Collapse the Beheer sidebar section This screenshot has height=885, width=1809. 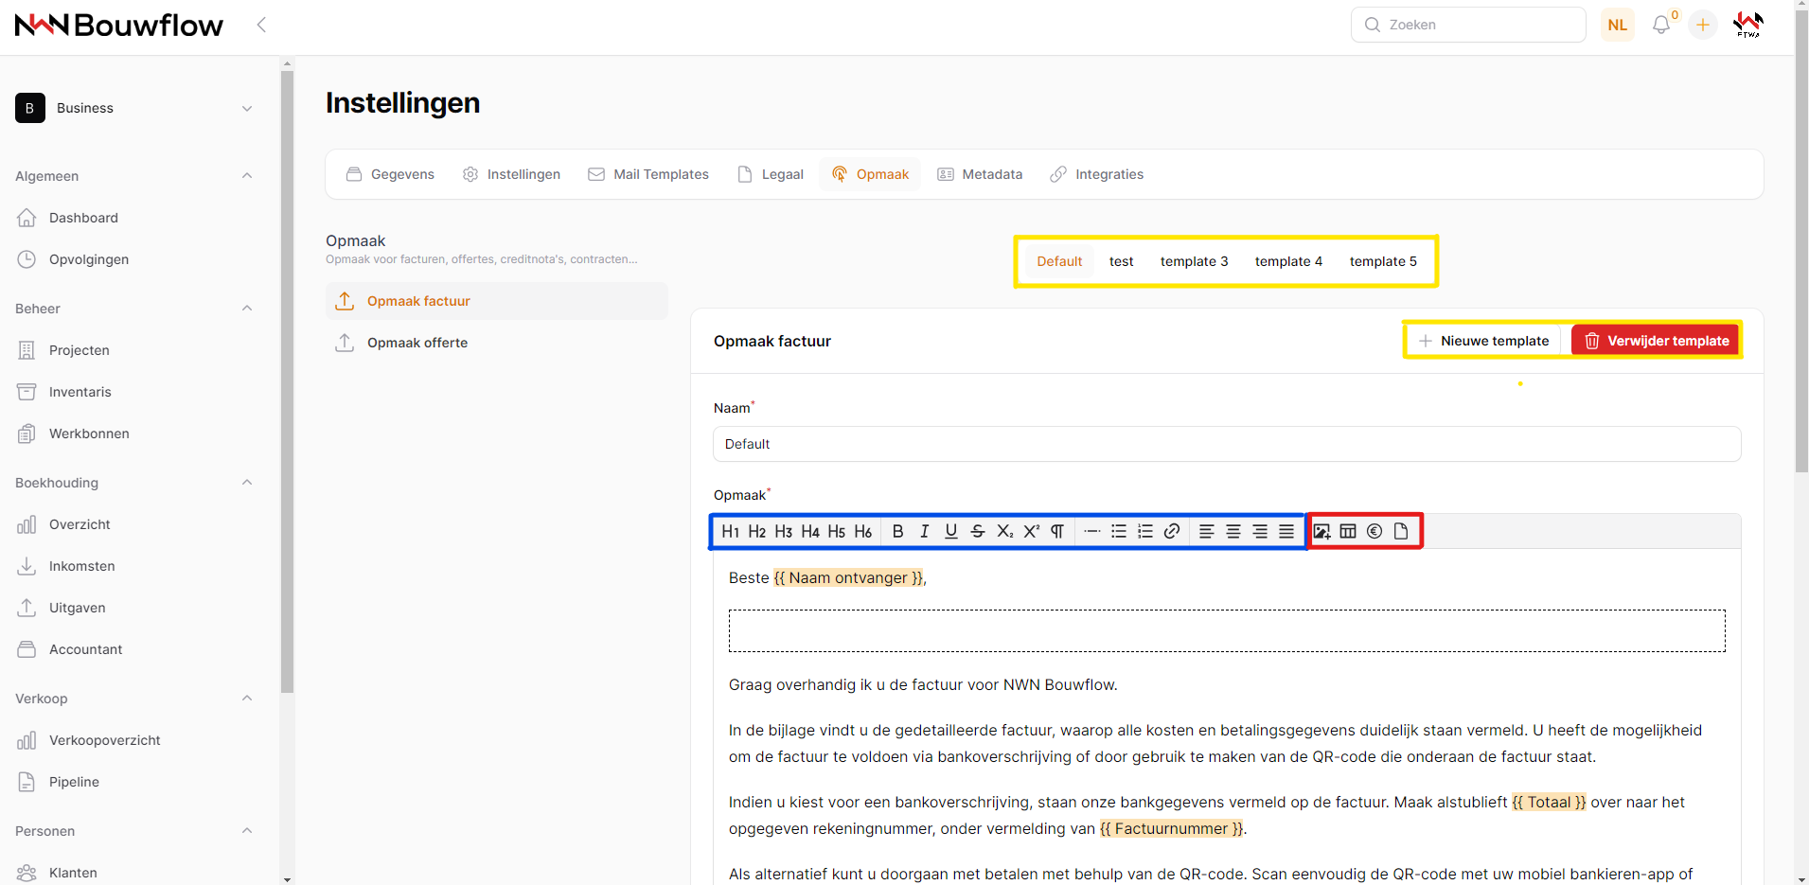(x=247, y=309)
